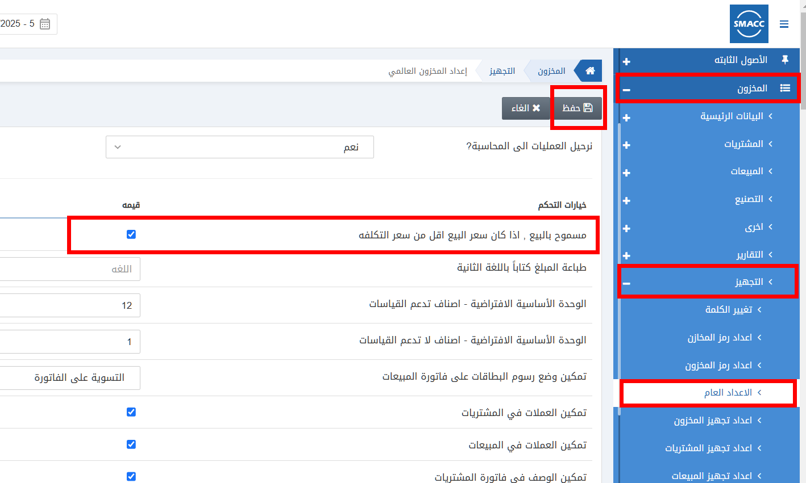Viewport: 806px width, 483px height.
Task: Click ترحيل العمليات الى المحاسبة؟ label
Action: pyautogui.click(x=529, y=146)
